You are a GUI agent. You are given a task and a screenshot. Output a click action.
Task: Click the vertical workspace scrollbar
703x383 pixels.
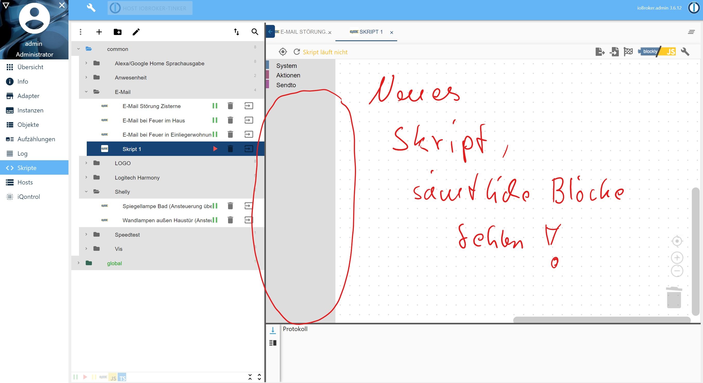(x=695, y=251)
